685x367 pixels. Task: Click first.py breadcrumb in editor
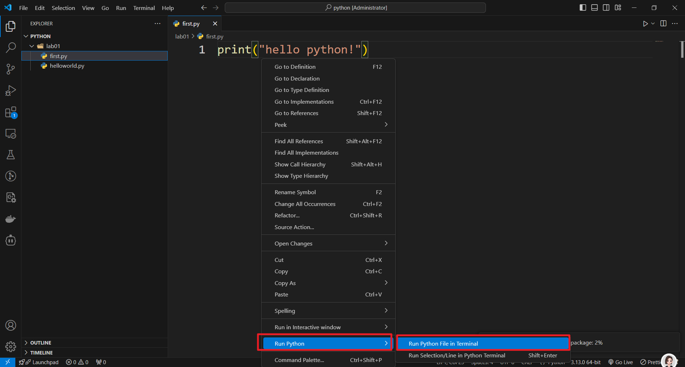click(x=214, y=36)
